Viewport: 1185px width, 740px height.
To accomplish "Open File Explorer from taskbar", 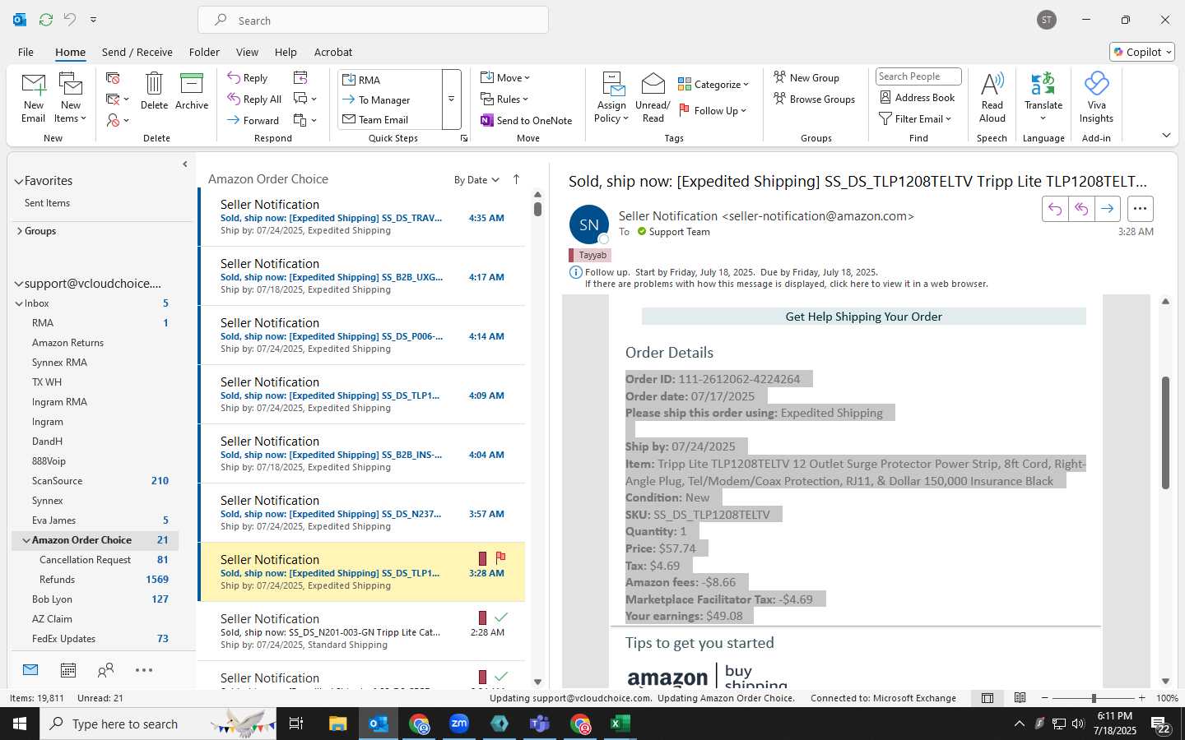I will [338, 724].
